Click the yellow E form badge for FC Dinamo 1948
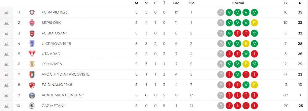This screenshot has height=111, width=308. coord(254,85)
